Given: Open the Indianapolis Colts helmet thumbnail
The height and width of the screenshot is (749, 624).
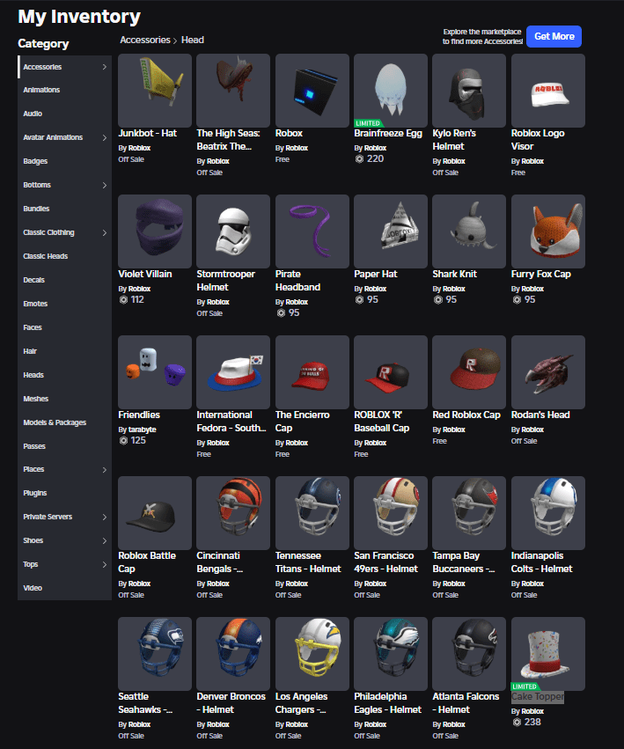Looking at the screenshot, I should [x=548, y=513].
